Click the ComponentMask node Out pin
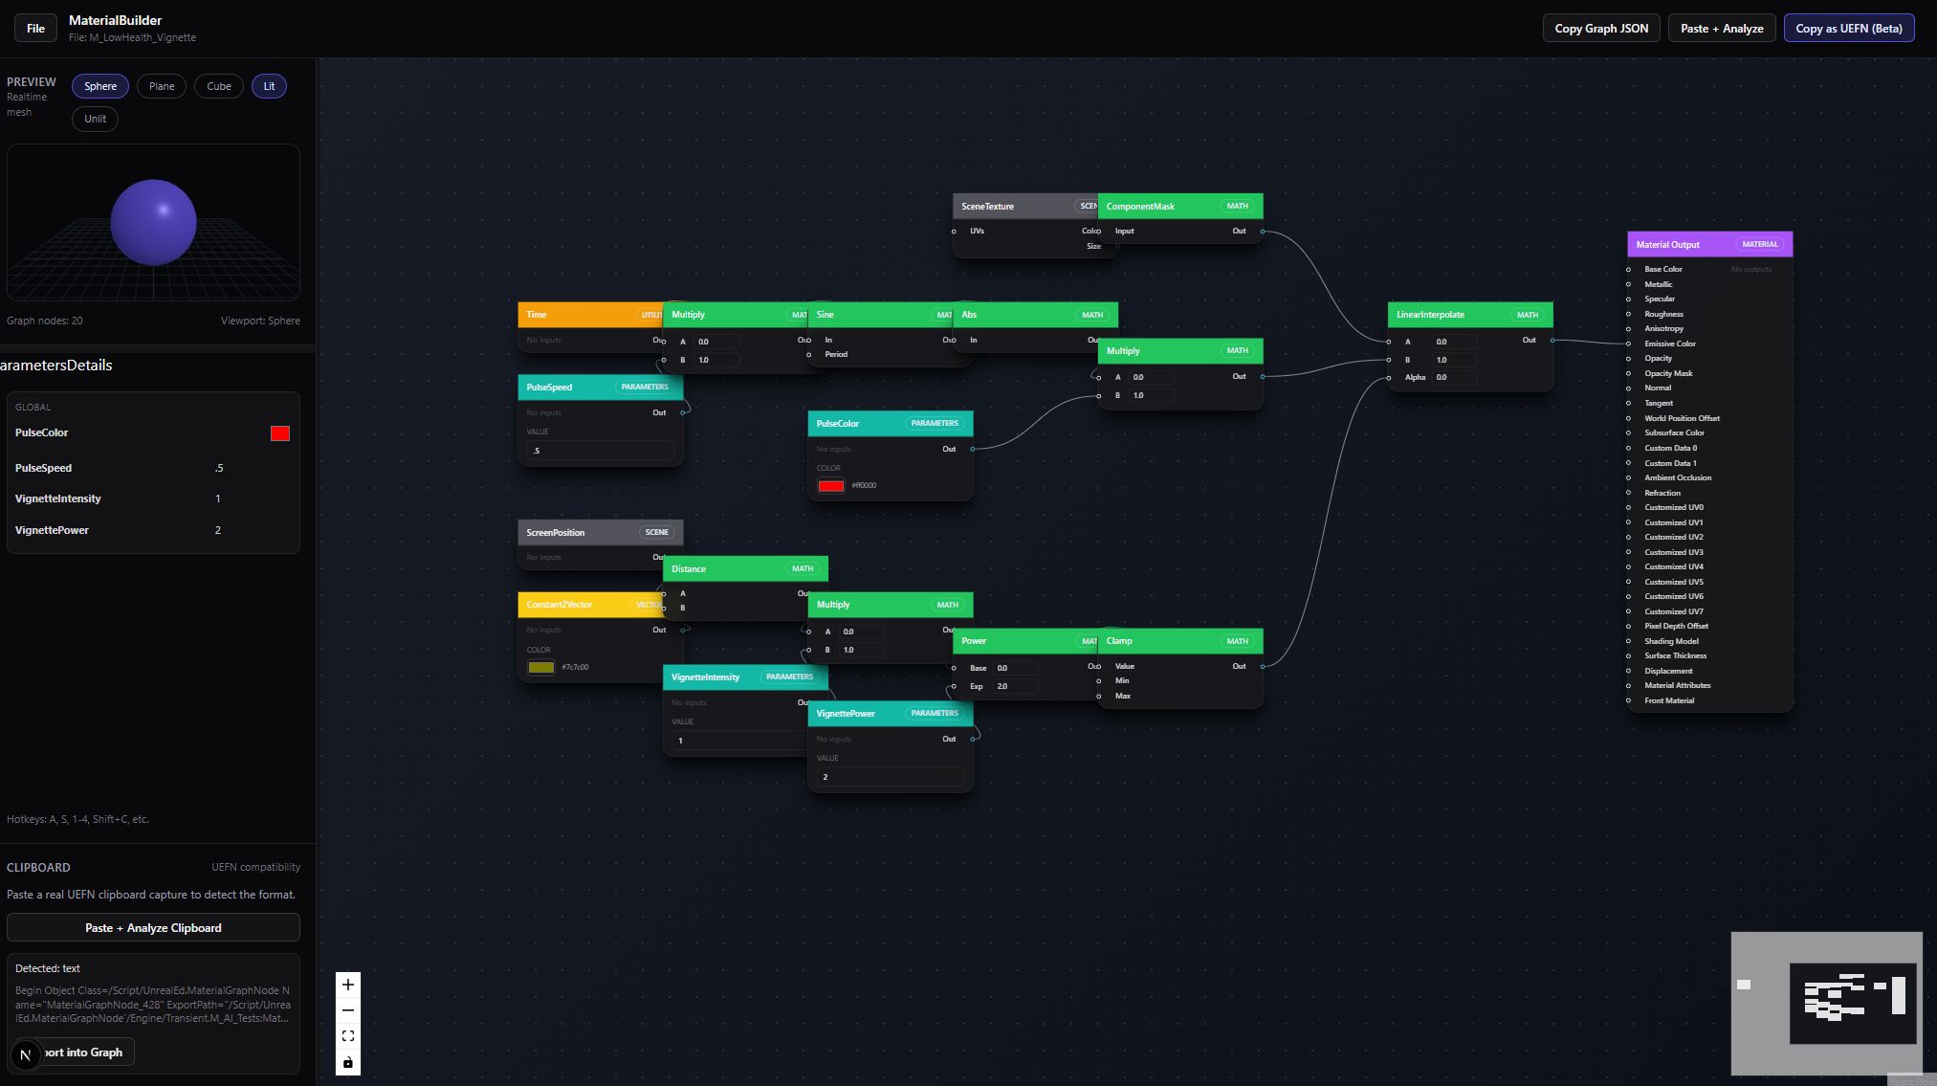 [1263, 231]
